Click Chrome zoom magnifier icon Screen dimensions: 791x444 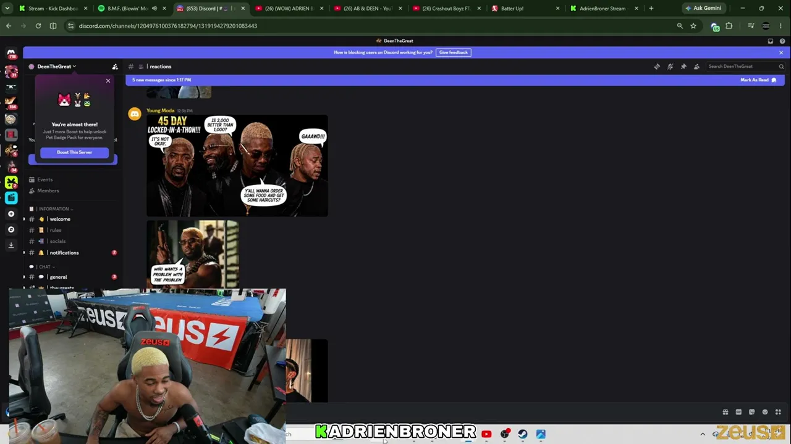coord(680,26)
